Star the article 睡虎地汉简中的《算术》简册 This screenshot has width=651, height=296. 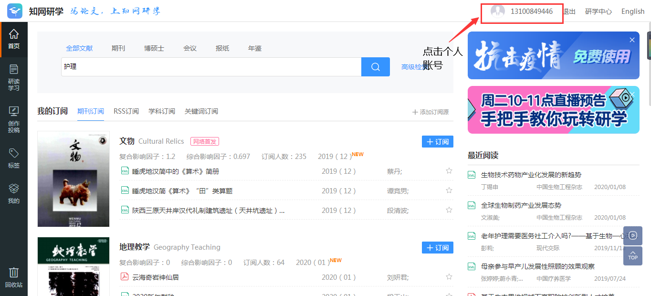coord(449,171)
